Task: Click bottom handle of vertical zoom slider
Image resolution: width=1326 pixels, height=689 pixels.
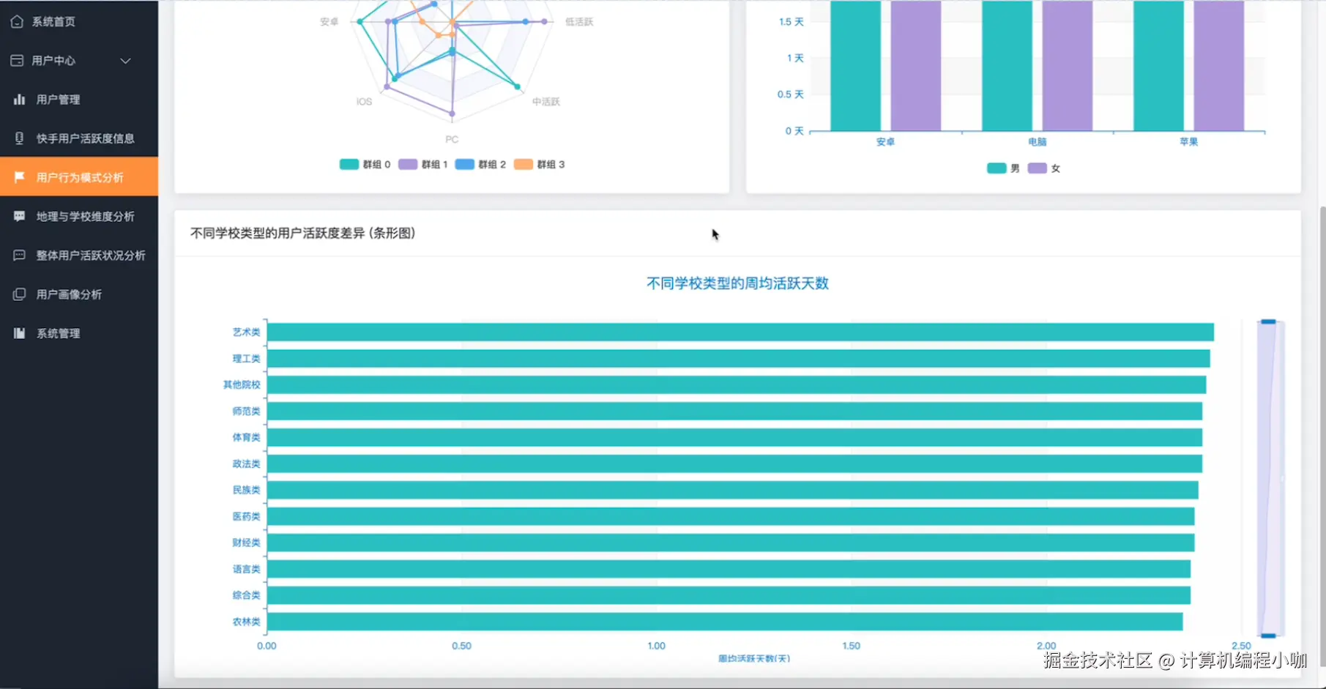Action: (1268, 636)
